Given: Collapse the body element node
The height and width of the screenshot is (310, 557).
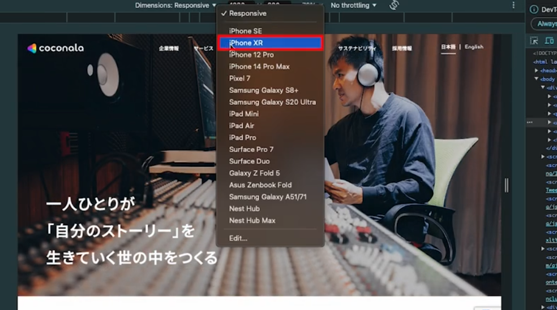Looking at the screenshot, I should [537, 79].
